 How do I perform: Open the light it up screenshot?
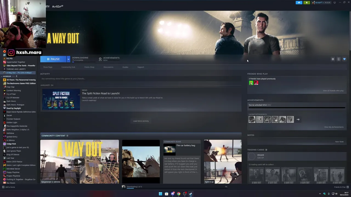223,162
